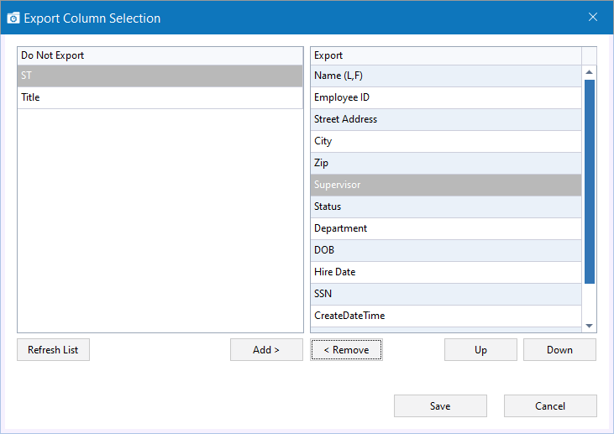Click the < Remove button

click(346, 349)
